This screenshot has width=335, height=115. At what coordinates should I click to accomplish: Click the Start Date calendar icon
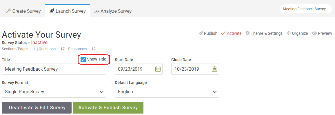pos(158,69)
